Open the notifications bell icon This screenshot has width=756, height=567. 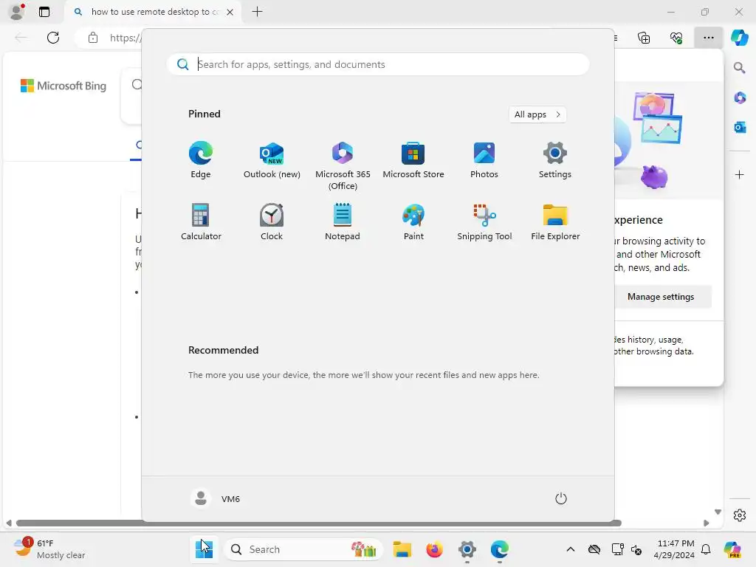point(706,549)
